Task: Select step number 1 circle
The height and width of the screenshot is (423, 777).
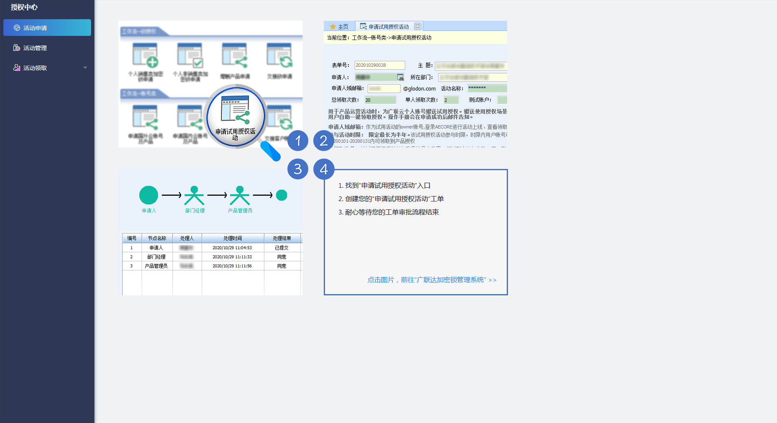Action: [x=298, y=141]
